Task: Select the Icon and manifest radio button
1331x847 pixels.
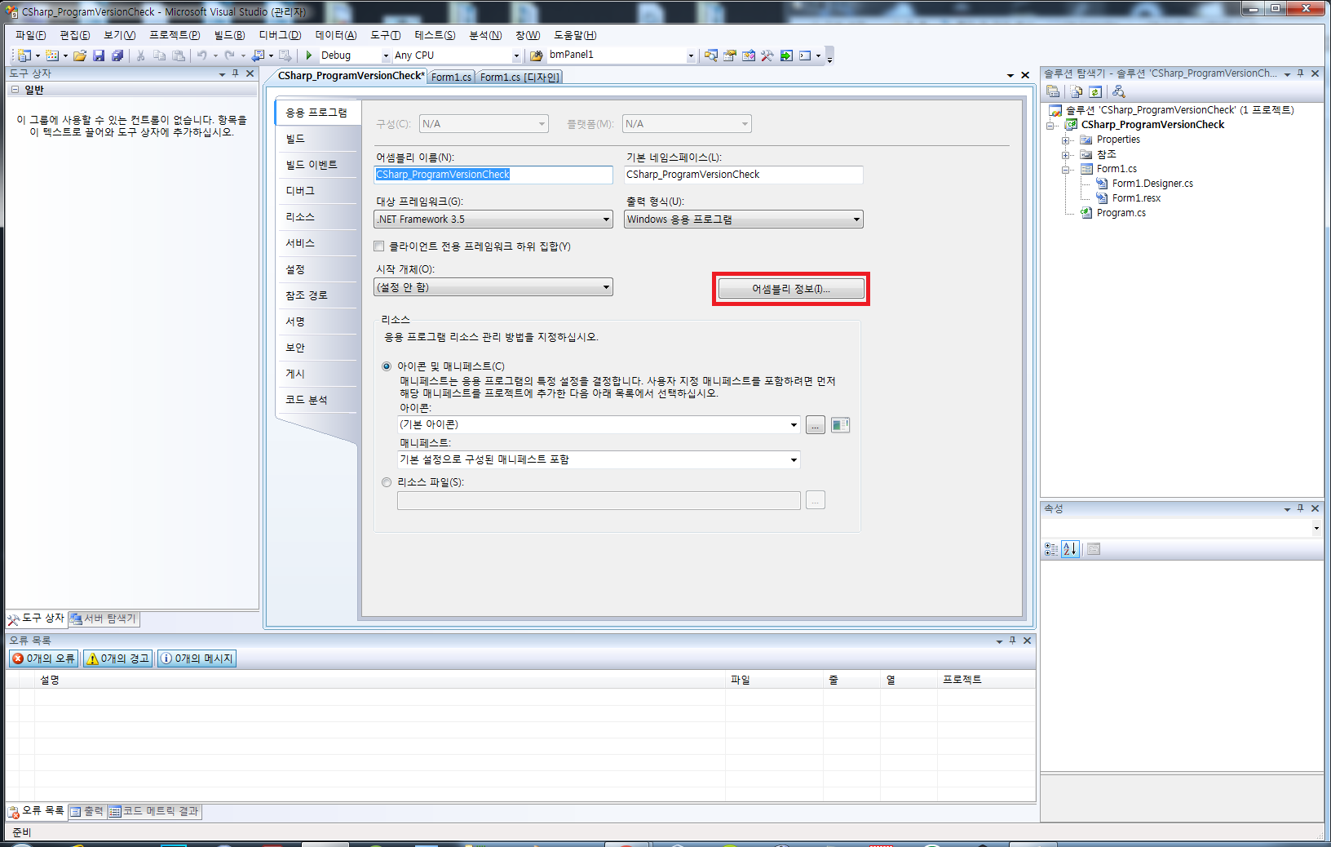Action: (x=387, y=366)
